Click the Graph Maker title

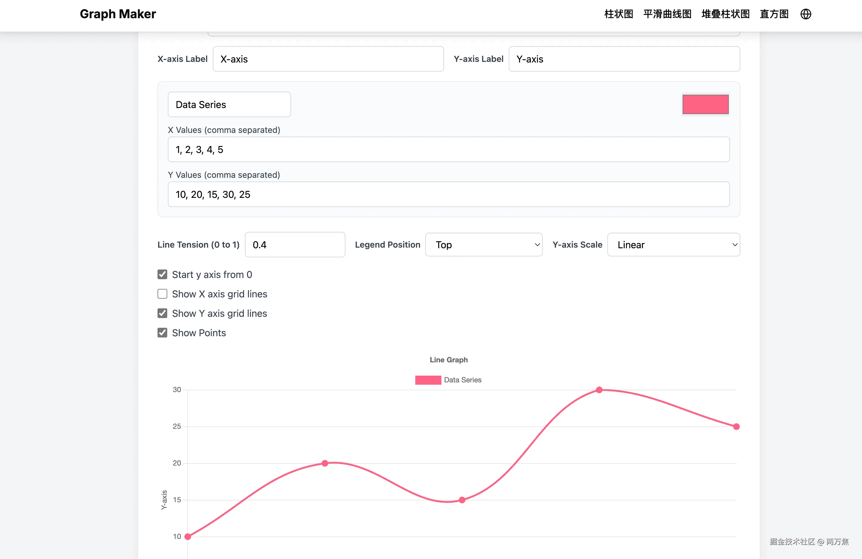117,14
